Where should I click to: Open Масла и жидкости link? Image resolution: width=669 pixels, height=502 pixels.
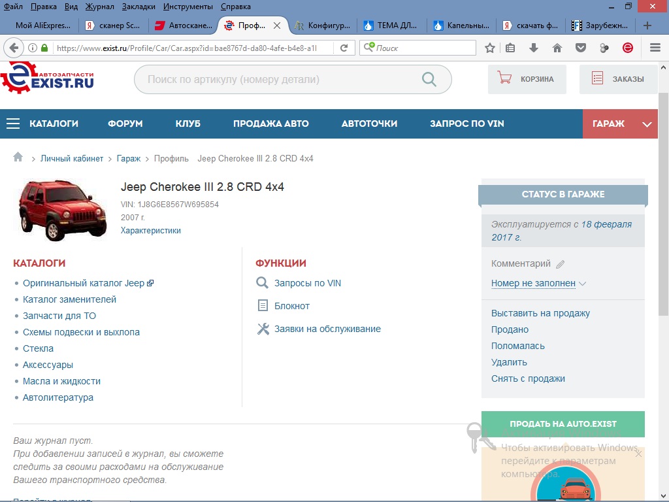(x=61, y=381)
